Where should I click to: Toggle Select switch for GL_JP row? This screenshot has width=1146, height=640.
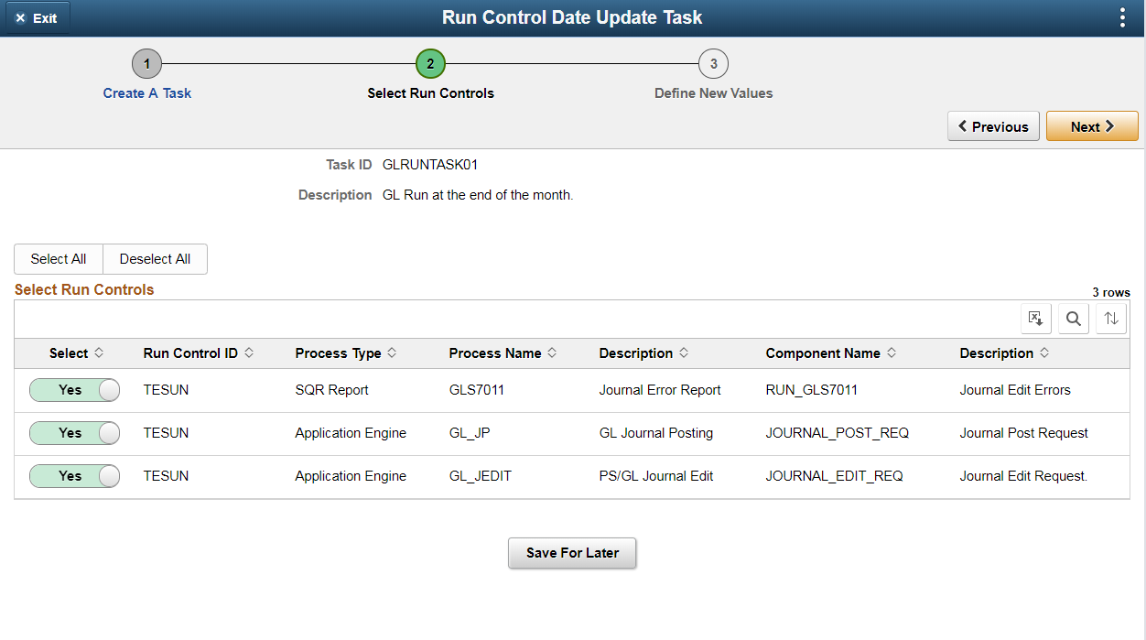(x=74, y=433)
